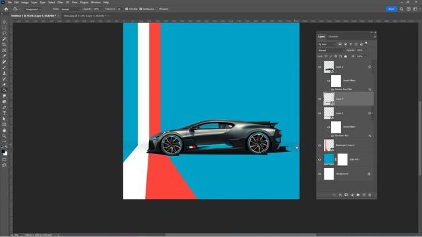Switch to the Channels tab
Screen dimensions: 422x237
[x=333, y=37]
